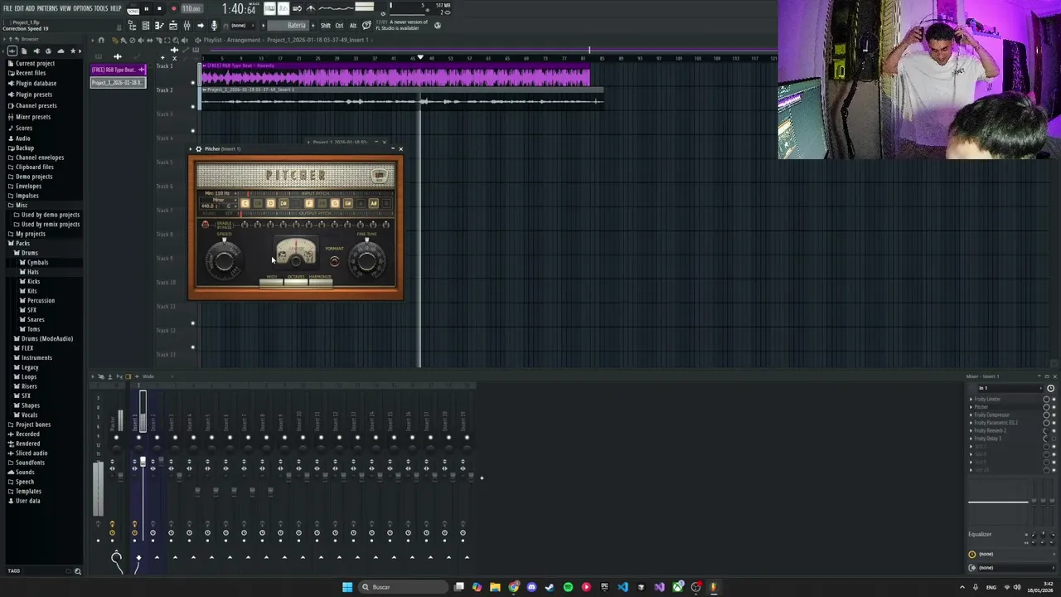Open the Pitcher plugin options gear

[x=198, y=148]
